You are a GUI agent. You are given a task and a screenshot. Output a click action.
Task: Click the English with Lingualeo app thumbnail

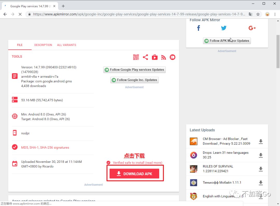[x=194, y=196]
